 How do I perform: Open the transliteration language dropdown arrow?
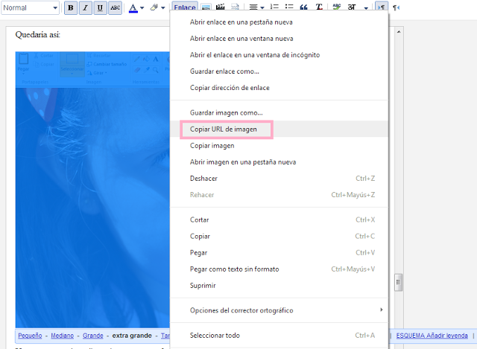point(366,8)
